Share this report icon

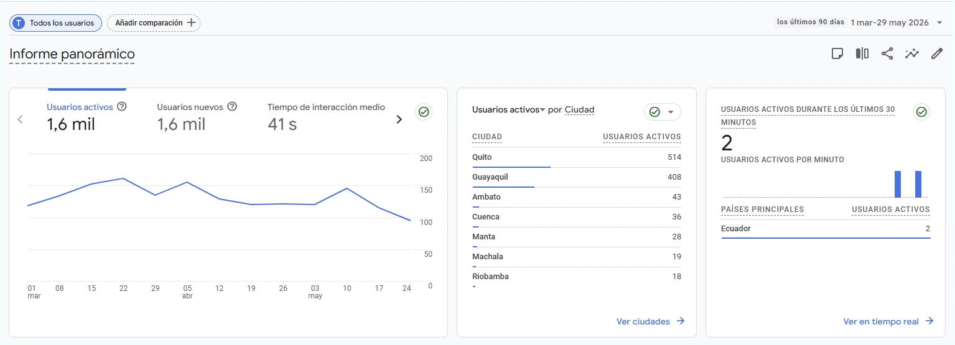click(x=887, y=53)
